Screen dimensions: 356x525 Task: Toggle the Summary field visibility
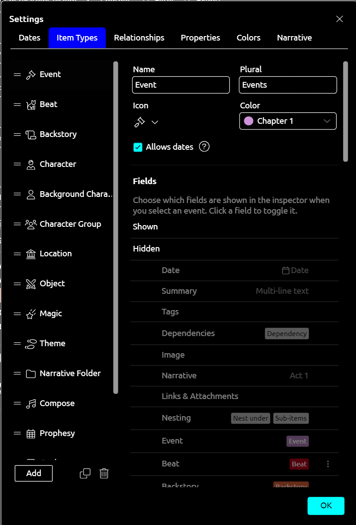pos(179,291)
